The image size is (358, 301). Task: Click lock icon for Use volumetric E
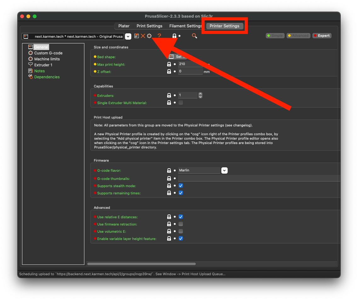169,231
